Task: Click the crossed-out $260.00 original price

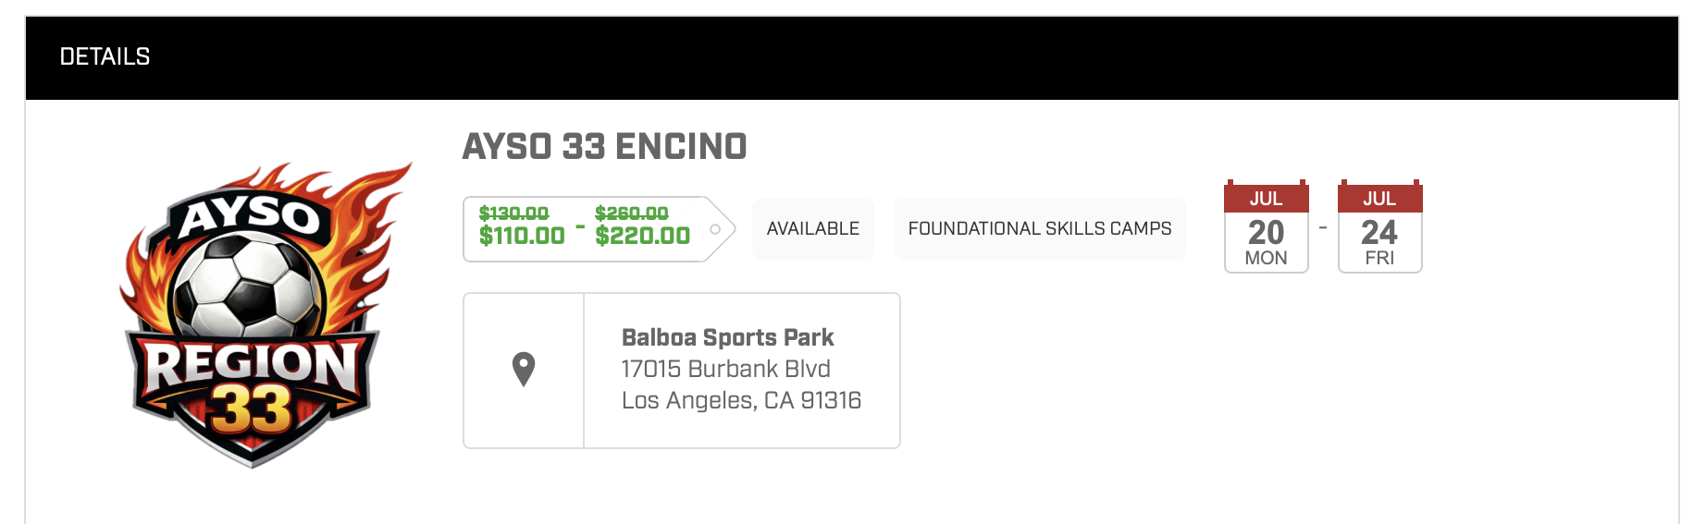Action: tap(631, 213)
